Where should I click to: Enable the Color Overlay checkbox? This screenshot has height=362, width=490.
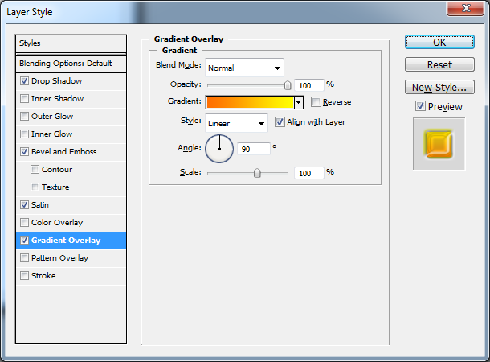[x=24, y=223]
